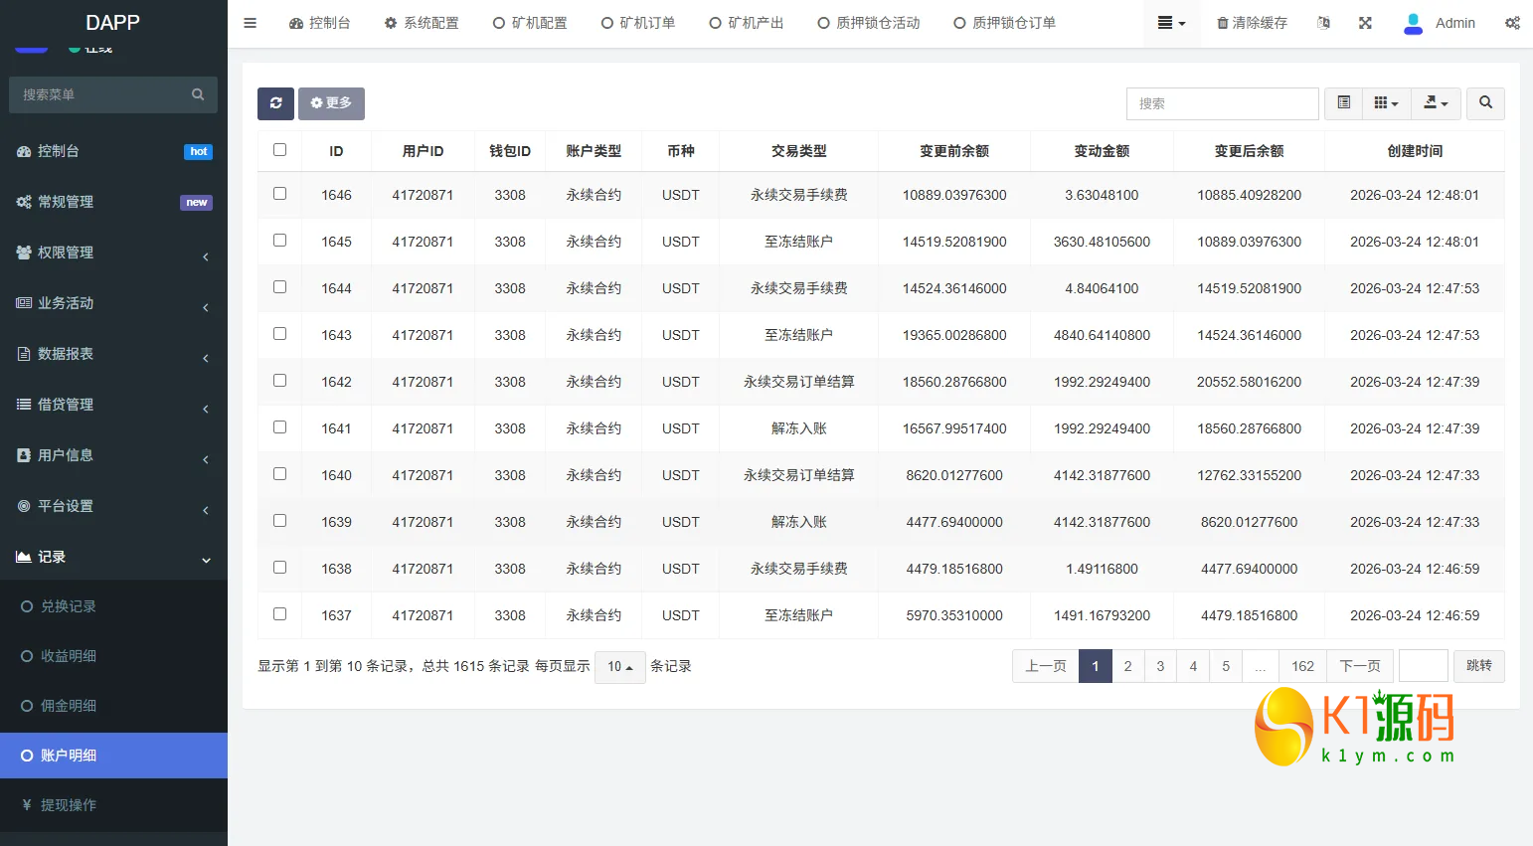Click the yen icon beside 提现操作
Screen dimensions: 1533x846
[27, 805]
